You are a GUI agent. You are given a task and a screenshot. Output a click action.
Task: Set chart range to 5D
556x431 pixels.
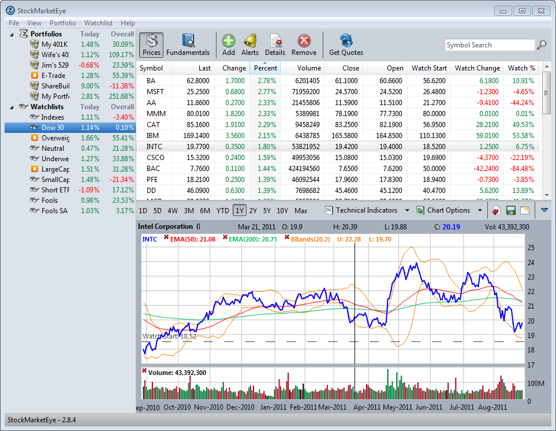tap(158, 211)
